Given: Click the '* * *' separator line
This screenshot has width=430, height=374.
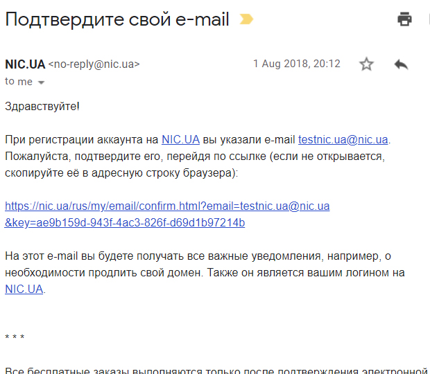Looking at the screenshot, I should [x=15, y=337].
